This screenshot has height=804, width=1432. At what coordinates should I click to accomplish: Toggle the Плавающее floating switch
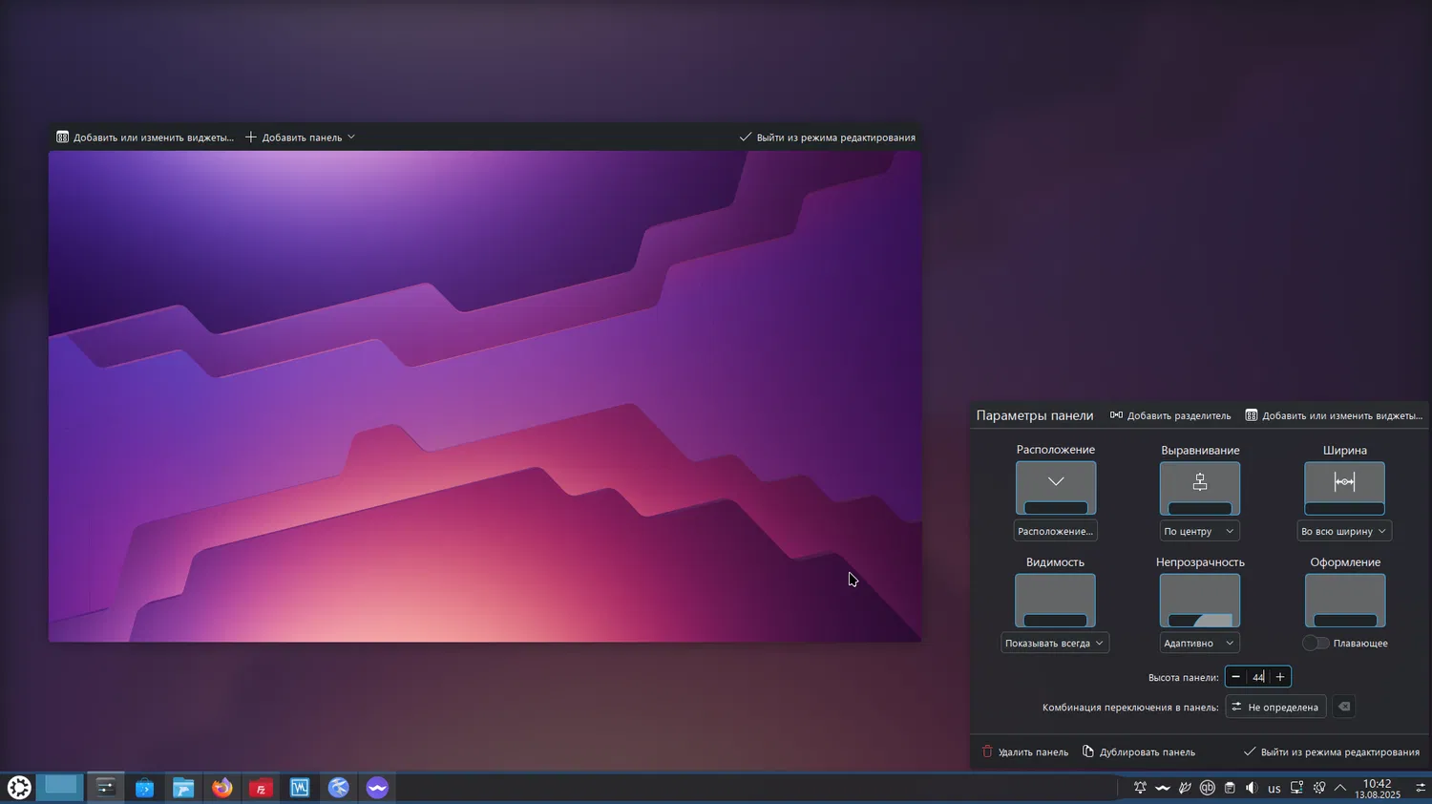[x=1316, y=643]
